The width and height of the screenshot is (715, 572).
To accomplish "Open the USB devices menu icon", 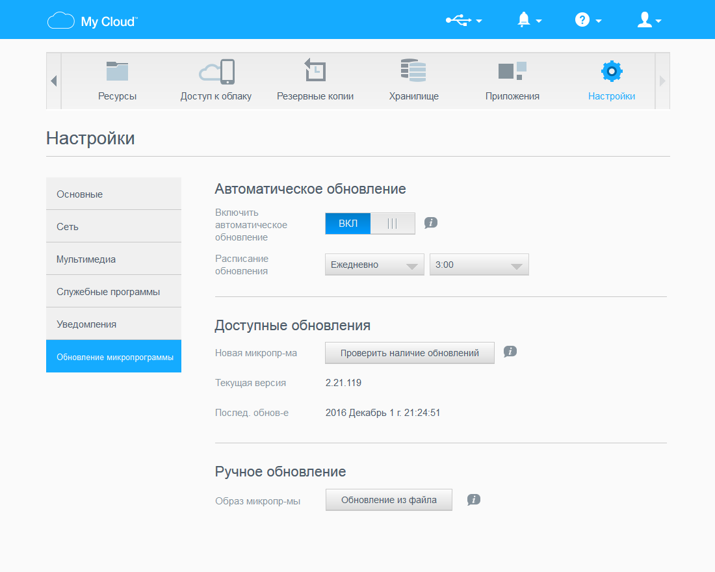I will click(x=463, y=20).
